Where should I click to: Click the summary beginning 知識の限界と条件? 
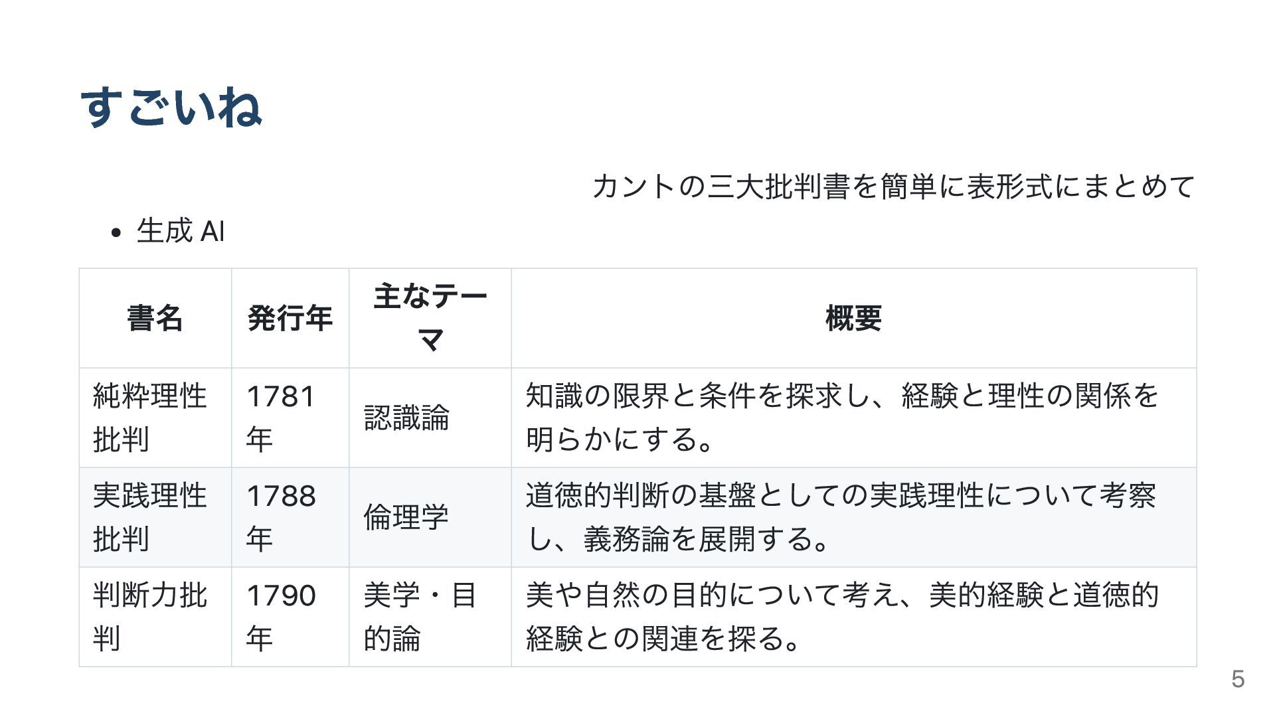click(854, 418)
